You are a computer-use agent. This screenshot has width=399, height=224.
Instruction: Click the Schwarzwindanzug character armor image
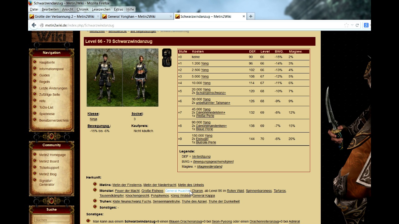[123, 78]
